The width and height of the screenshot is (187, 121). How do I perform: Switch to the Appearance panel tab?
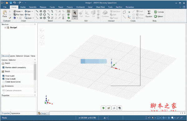tap(16, 114)
